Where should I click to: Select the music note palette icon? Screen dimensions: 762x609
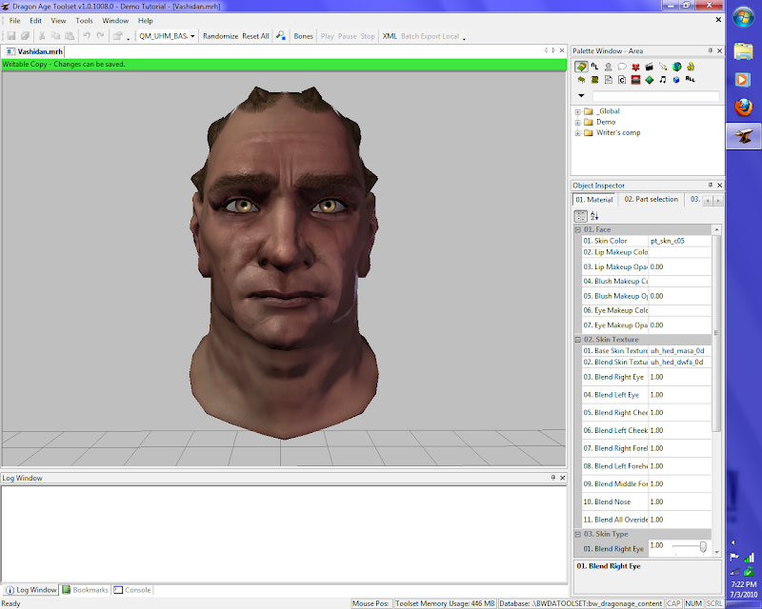click(663, 80)
